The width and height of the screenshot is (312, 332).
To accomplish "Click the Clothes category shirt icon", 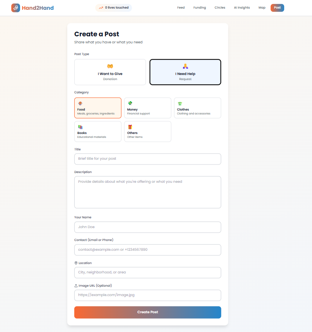I will pos(180,104).
